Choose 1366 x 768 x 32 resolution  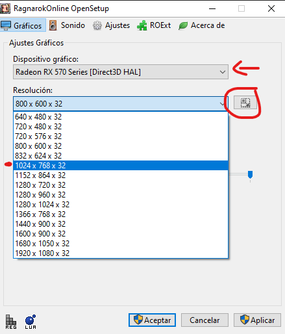121,214
